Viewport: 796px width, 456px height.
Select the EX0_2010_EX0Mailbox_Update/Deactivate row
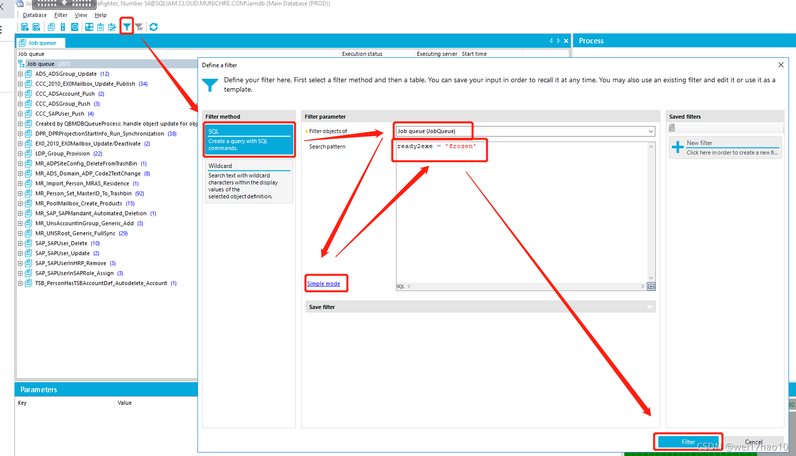tap(93, 144)
